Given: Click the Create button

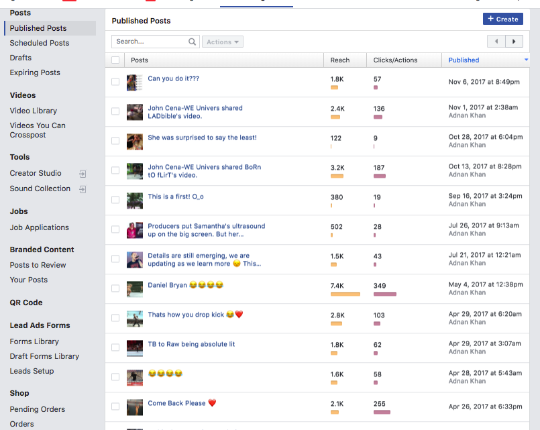Looking at the screenshot, I should pyautogui.click(x=503, y=19).
